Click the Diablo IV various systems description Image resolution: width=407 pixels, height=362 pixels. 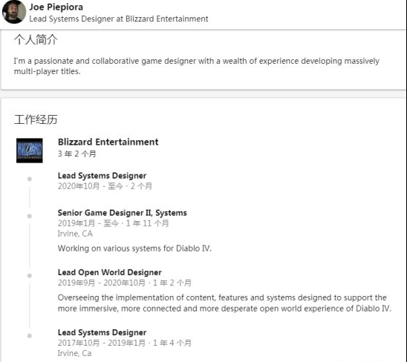pyautogui.click(x=134, y=249)
